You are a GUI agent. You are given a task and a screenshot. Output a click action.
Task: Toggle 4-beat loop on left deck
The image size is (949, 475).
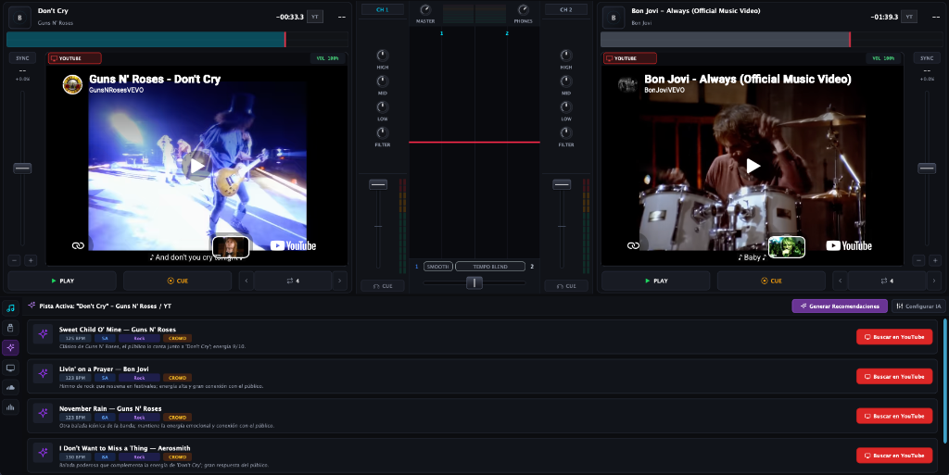(293, 281)
